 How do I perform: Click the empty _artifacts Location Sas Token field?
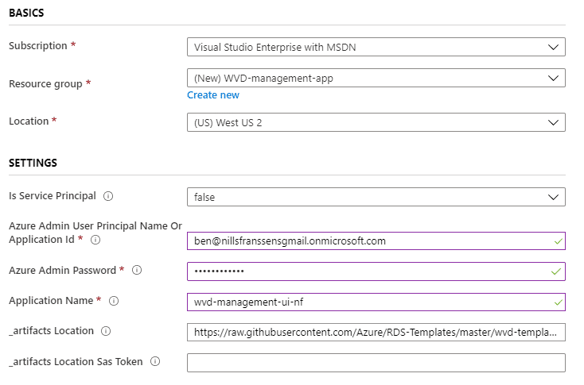point(376,363)
